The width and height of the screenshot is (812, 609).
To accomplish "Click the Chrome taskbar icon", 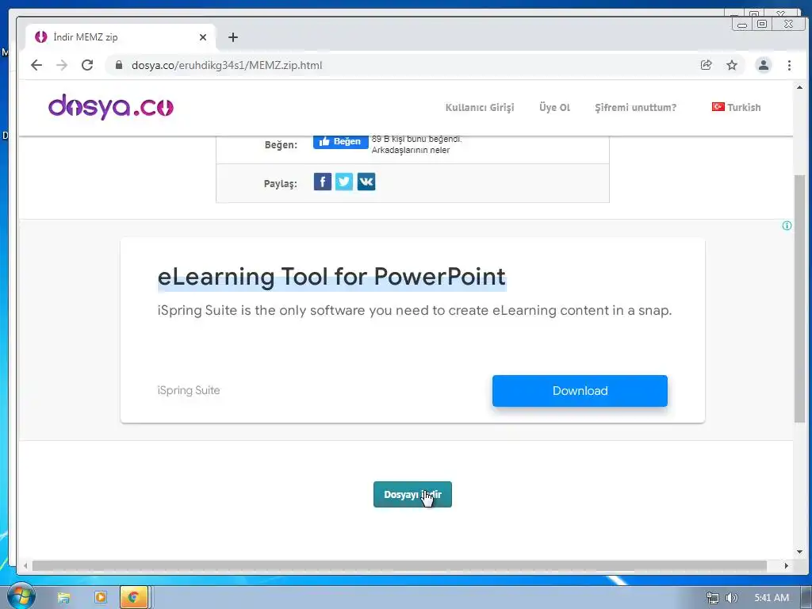I will (134, 598).
